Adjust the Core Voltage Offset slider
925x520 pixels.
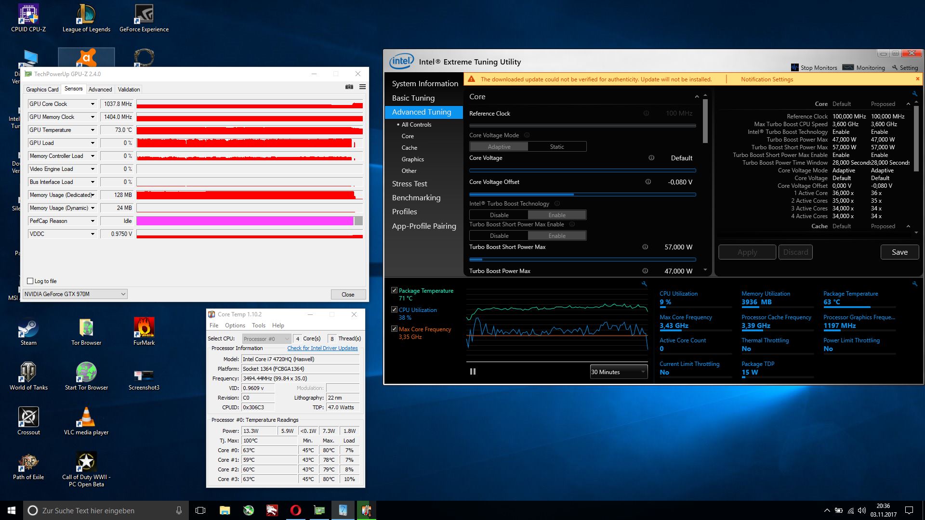(573, 195)
